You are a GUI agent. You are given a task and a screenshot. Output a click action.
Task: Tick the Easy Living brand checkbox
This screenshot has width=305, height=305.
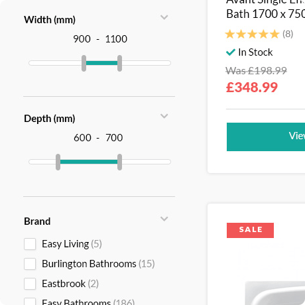(x=30, y=244)
